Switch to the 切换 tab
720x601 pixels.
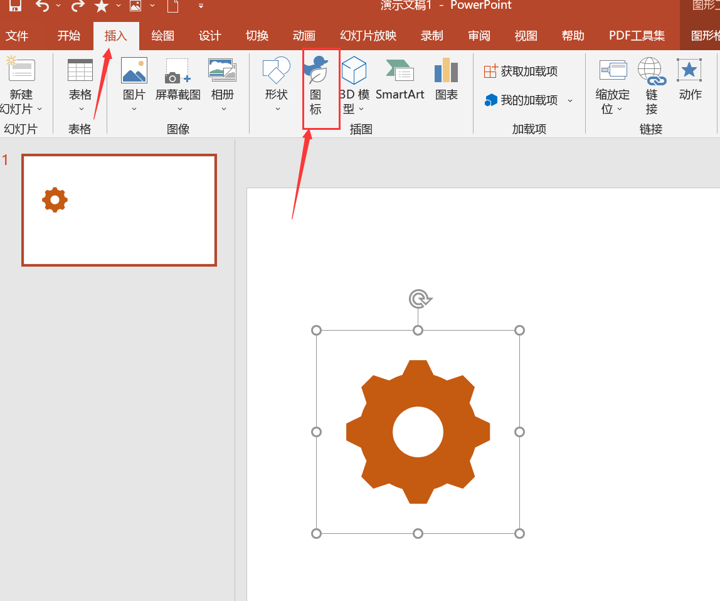257,36
